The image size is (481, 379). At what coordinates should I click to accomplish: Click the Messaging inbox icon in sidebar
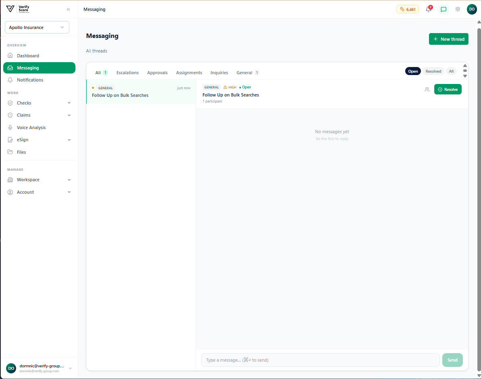coord(10,68)
